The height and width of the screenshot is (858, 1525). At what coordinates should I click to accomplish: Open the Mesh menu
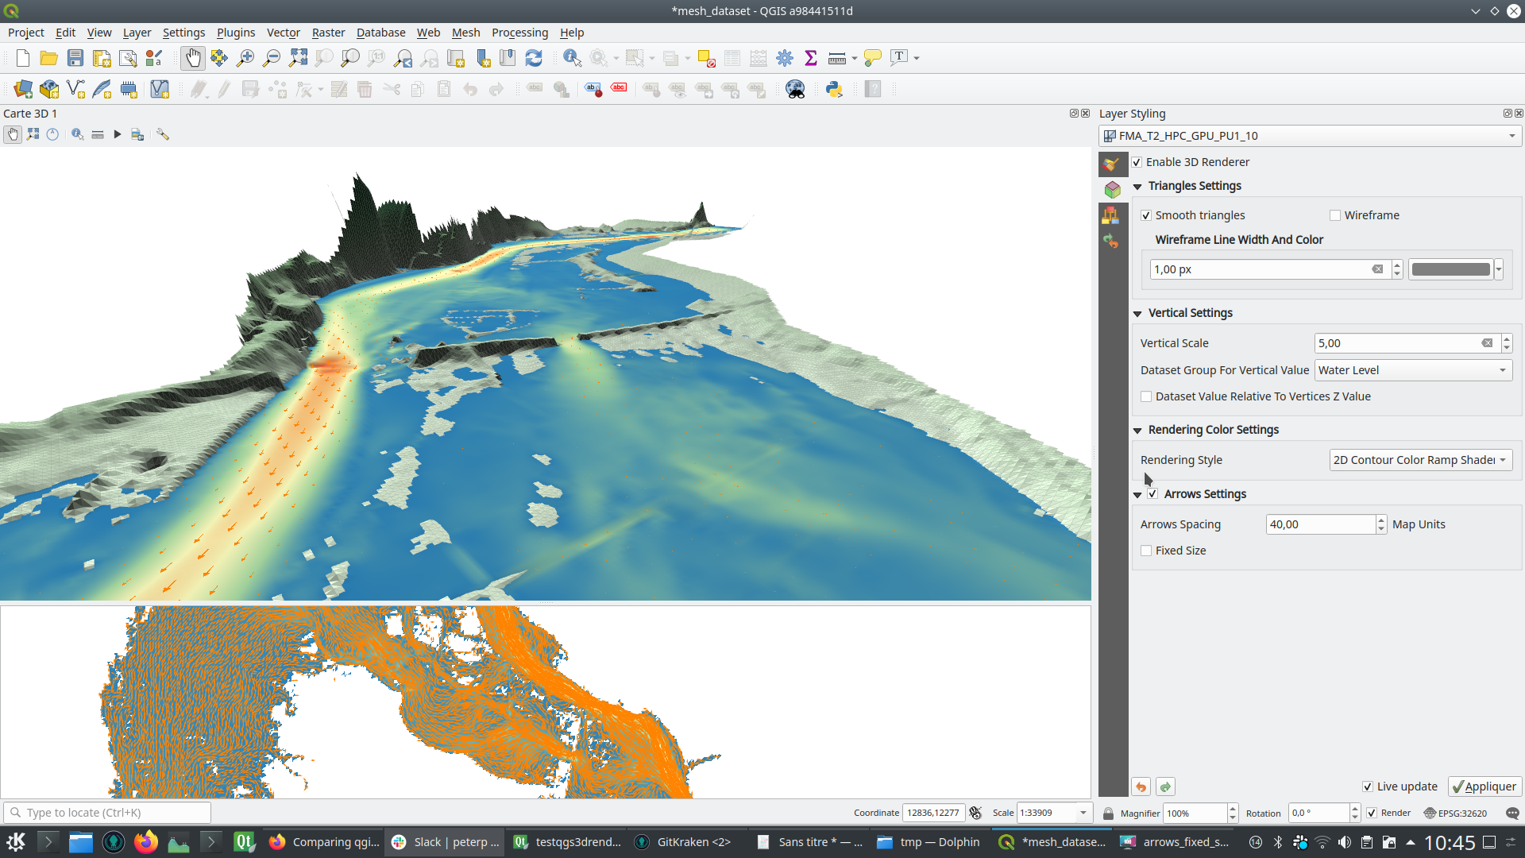click(465, 33)
